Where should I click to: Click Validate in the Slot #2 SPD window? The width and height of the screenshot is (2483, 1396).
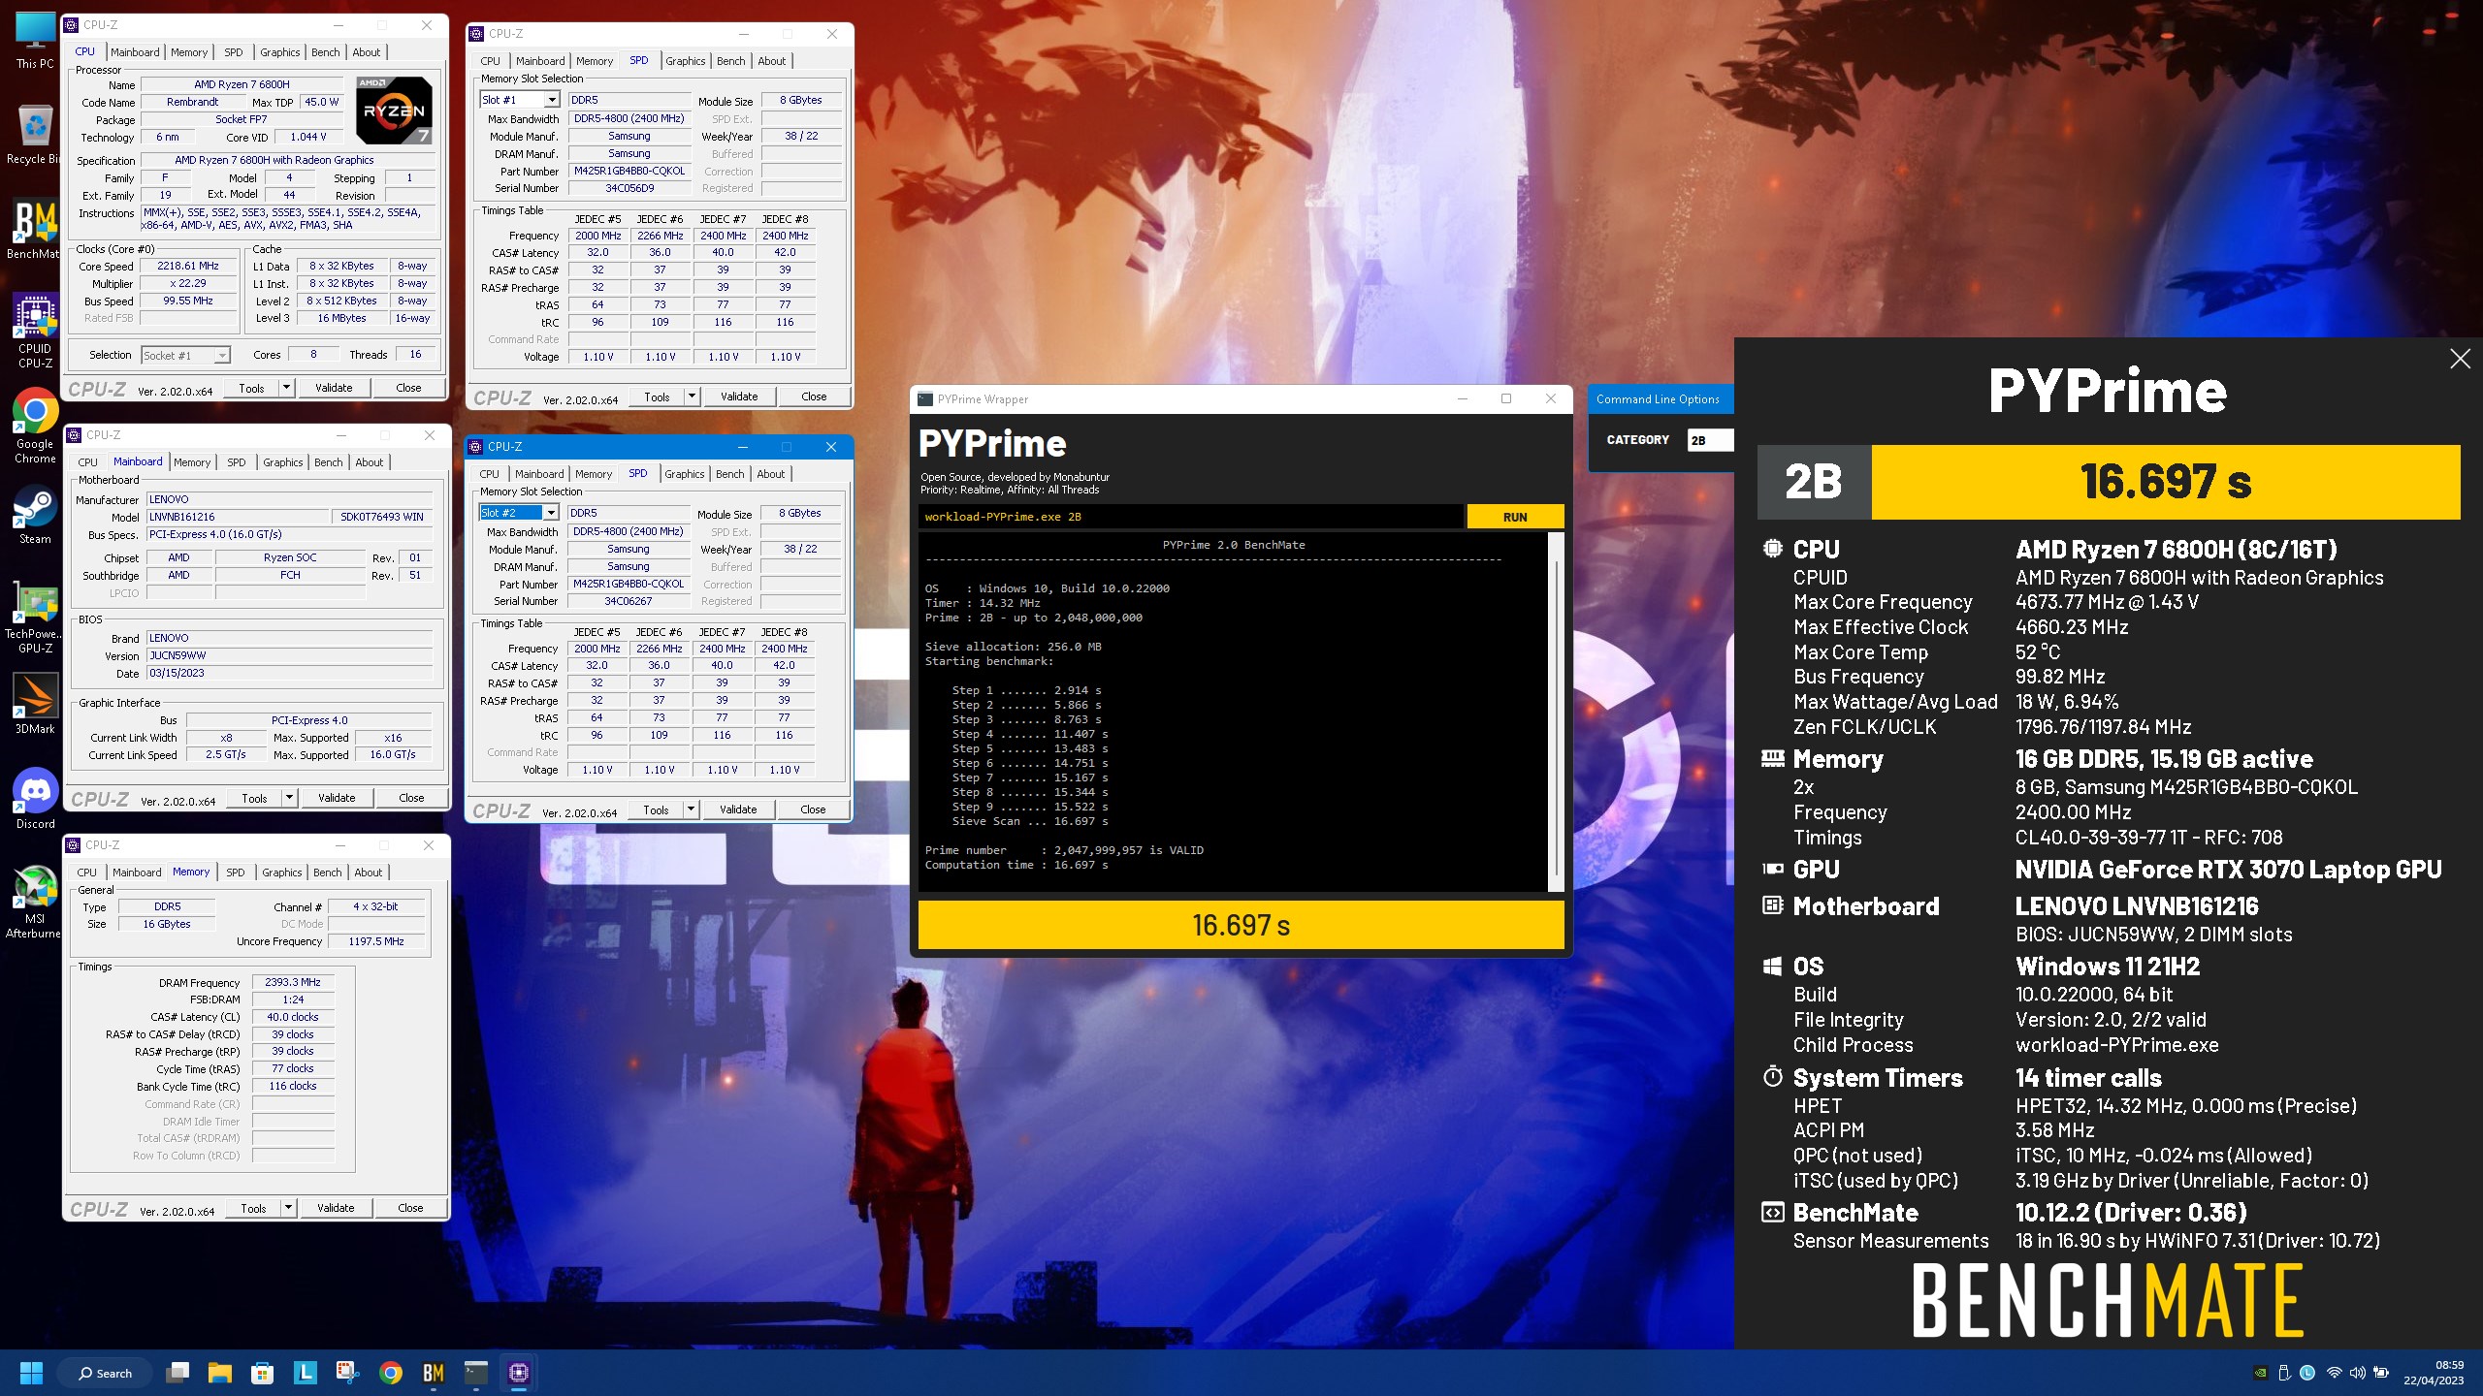(x=738, y=809)
